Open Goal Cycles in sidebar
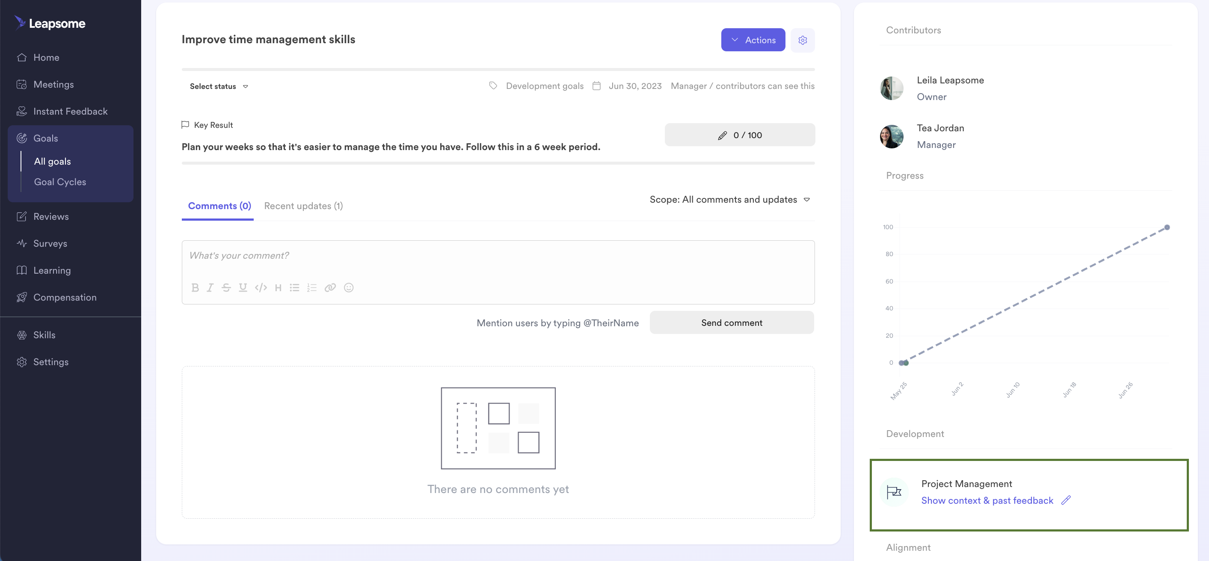The width and height of the screenshot is (1209, 561). [x=60, y=182]
